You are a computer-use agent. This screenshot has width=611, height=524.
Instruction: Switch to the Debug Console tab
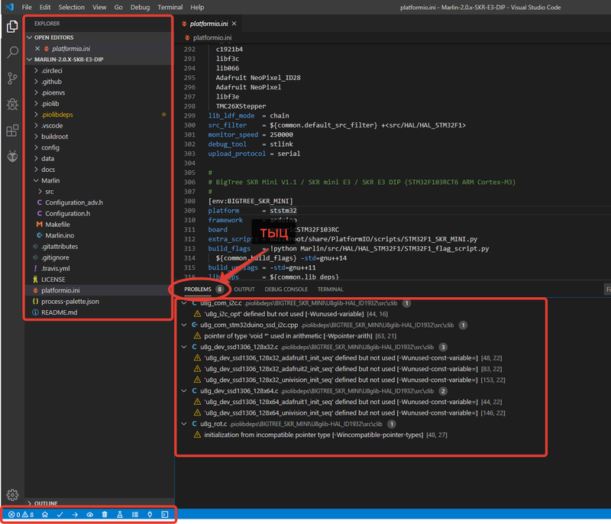tap(286, 289)
